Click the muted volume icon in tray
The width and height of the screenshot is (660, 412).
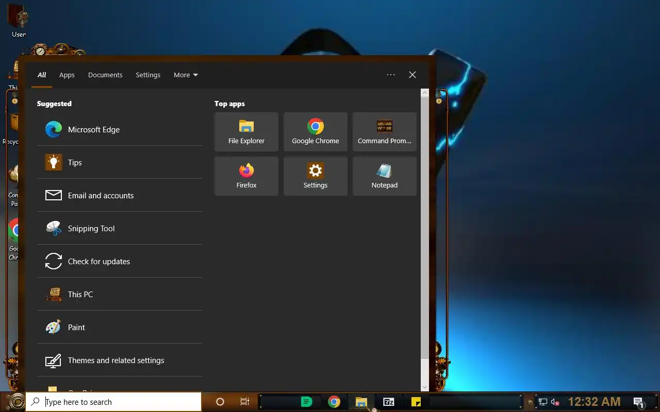[x=555, y=402]
